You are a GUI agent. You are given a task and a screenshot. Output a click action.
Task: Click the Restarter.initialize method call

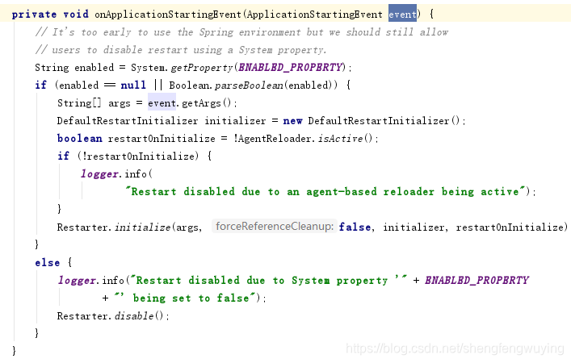pyautogui.click(x=114, y=227)
